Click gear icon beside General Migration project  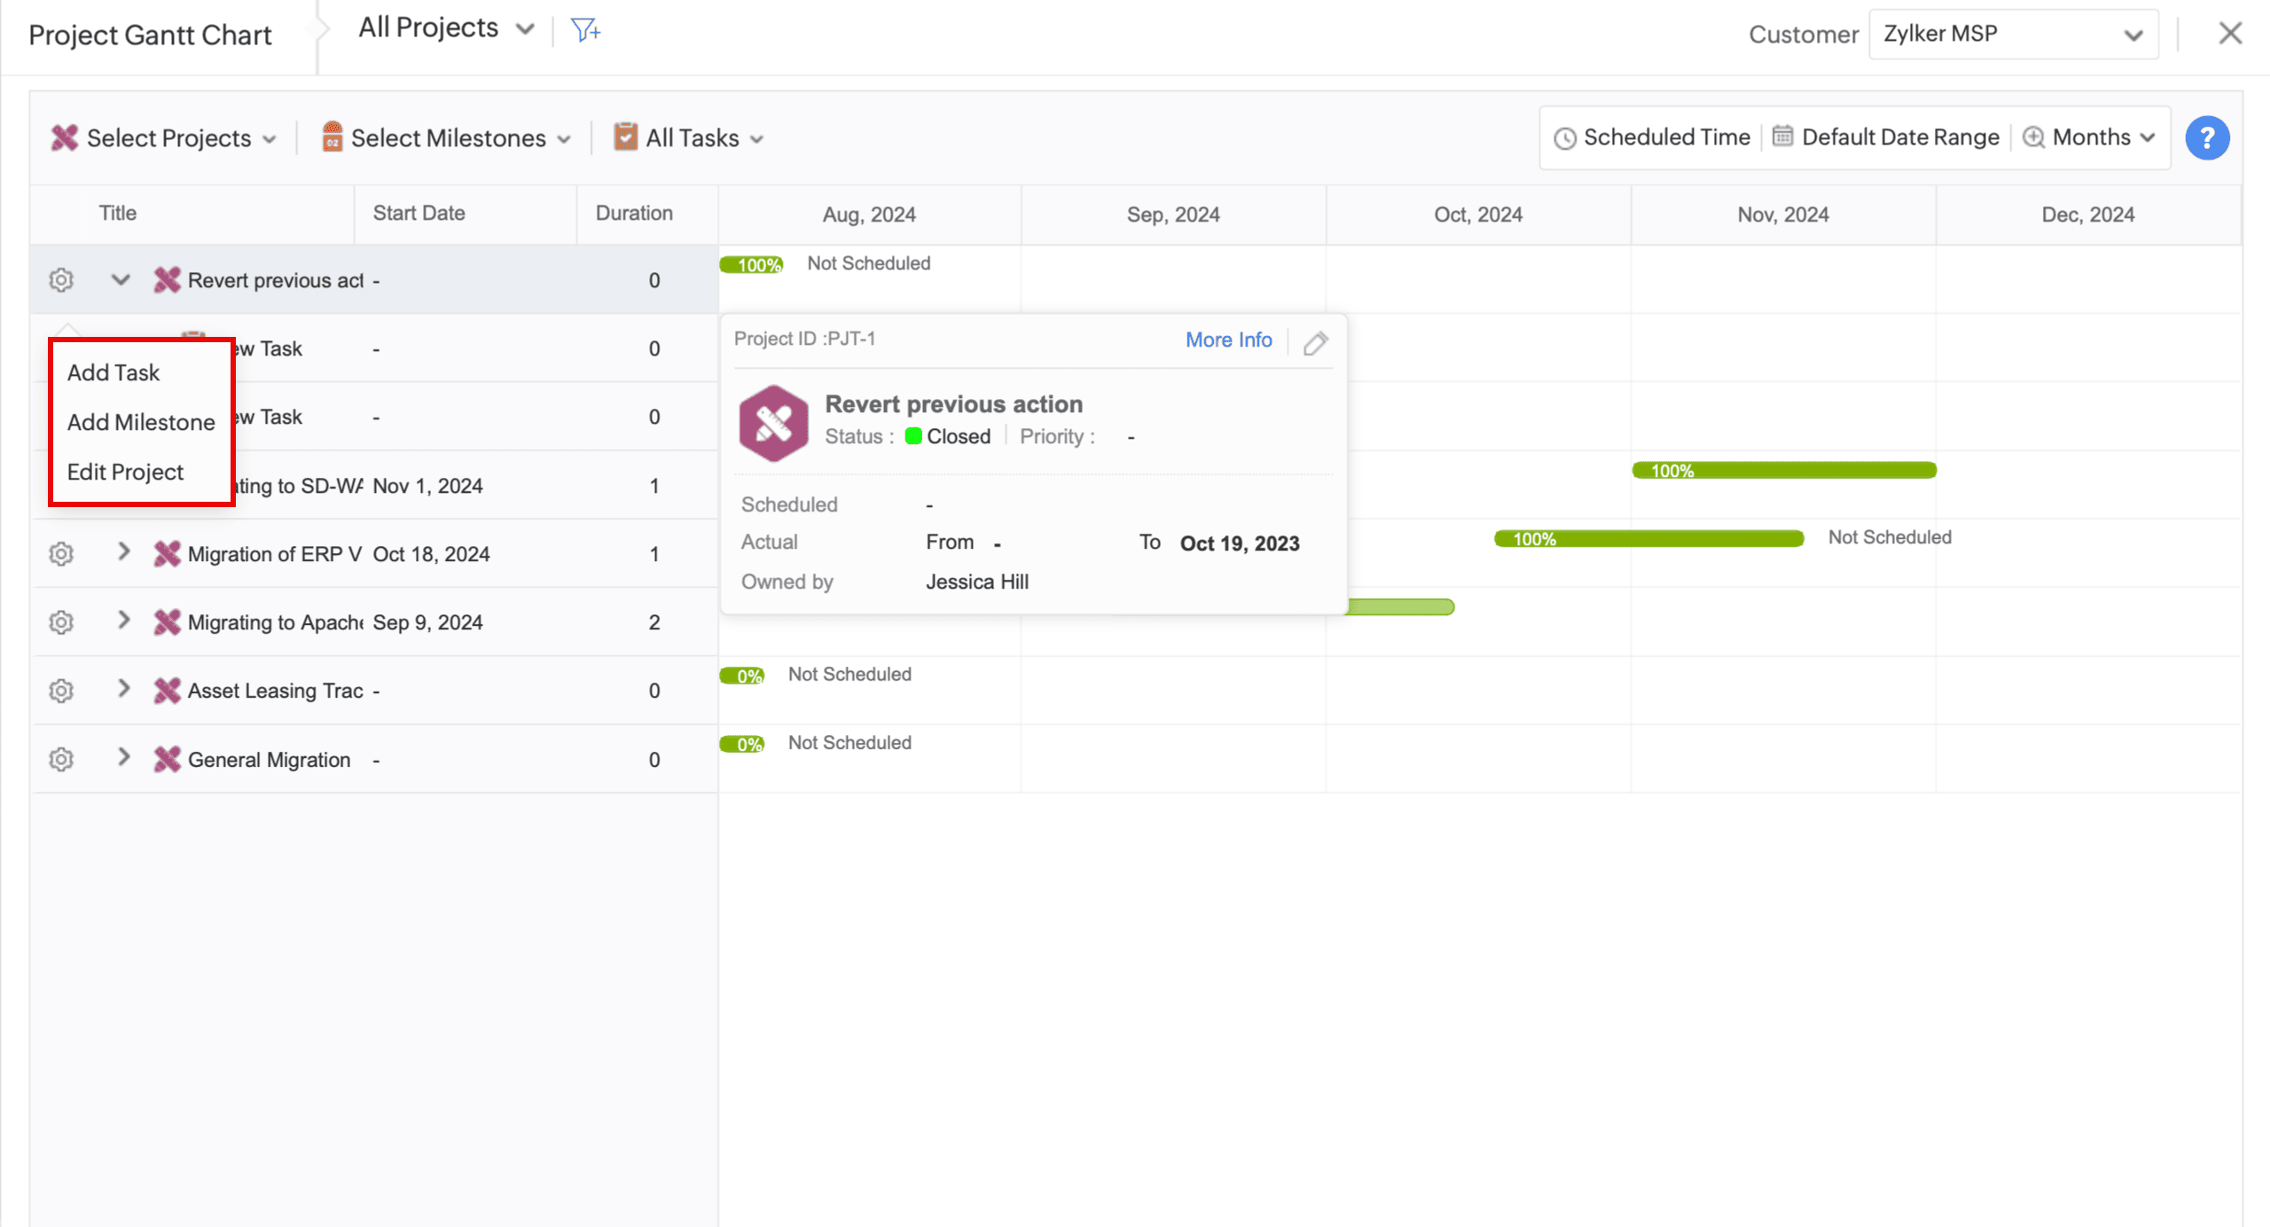tap(61, 760)
